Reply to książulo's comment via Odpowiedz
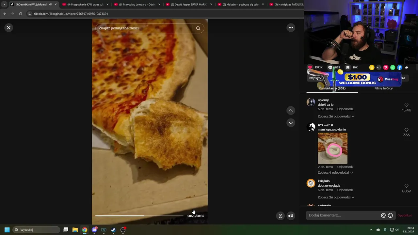Viewport: 418px width, 235px height. (345, 190)
